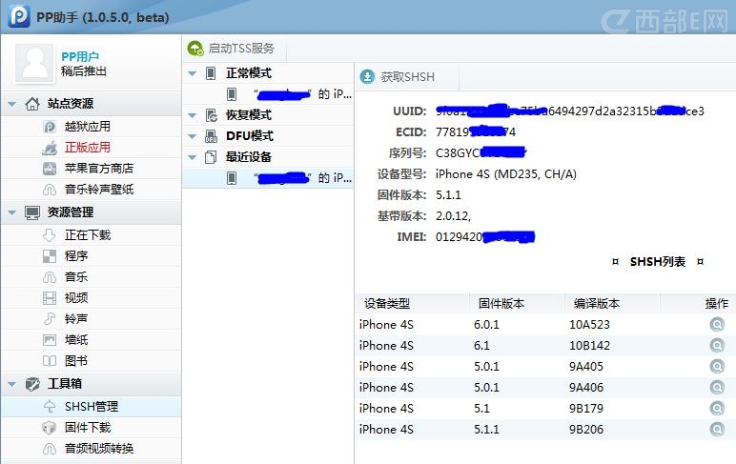Viewport: 736px width, 464px height.
Task: Open 视频 in sidebar
Action: click(76, 298)
